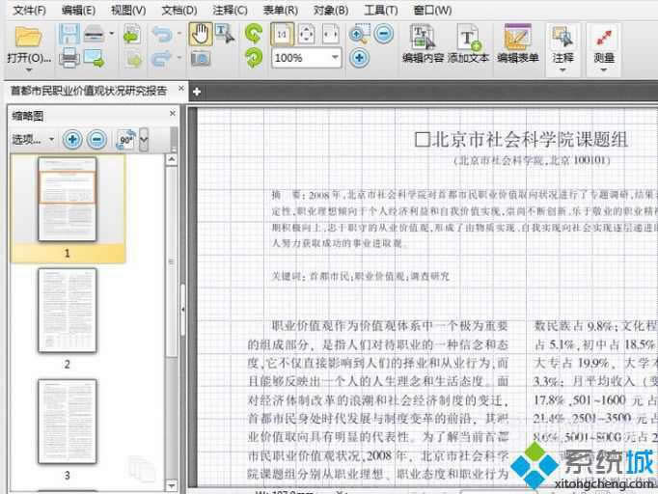
Task: Rotate pages 90° from thumbnails panel
Action: pyautogui.click(x=125, y=139)
